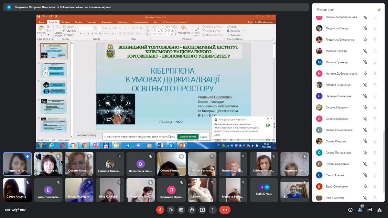Viewport: 388px width, 218px height.
Task: Open the meeting details info icon
Action: point(350,210)
